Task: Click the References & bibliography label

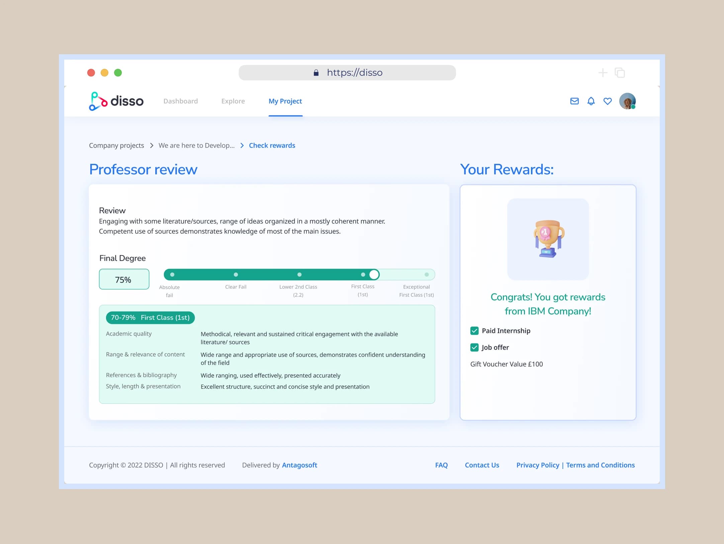Action: (141, 375)
